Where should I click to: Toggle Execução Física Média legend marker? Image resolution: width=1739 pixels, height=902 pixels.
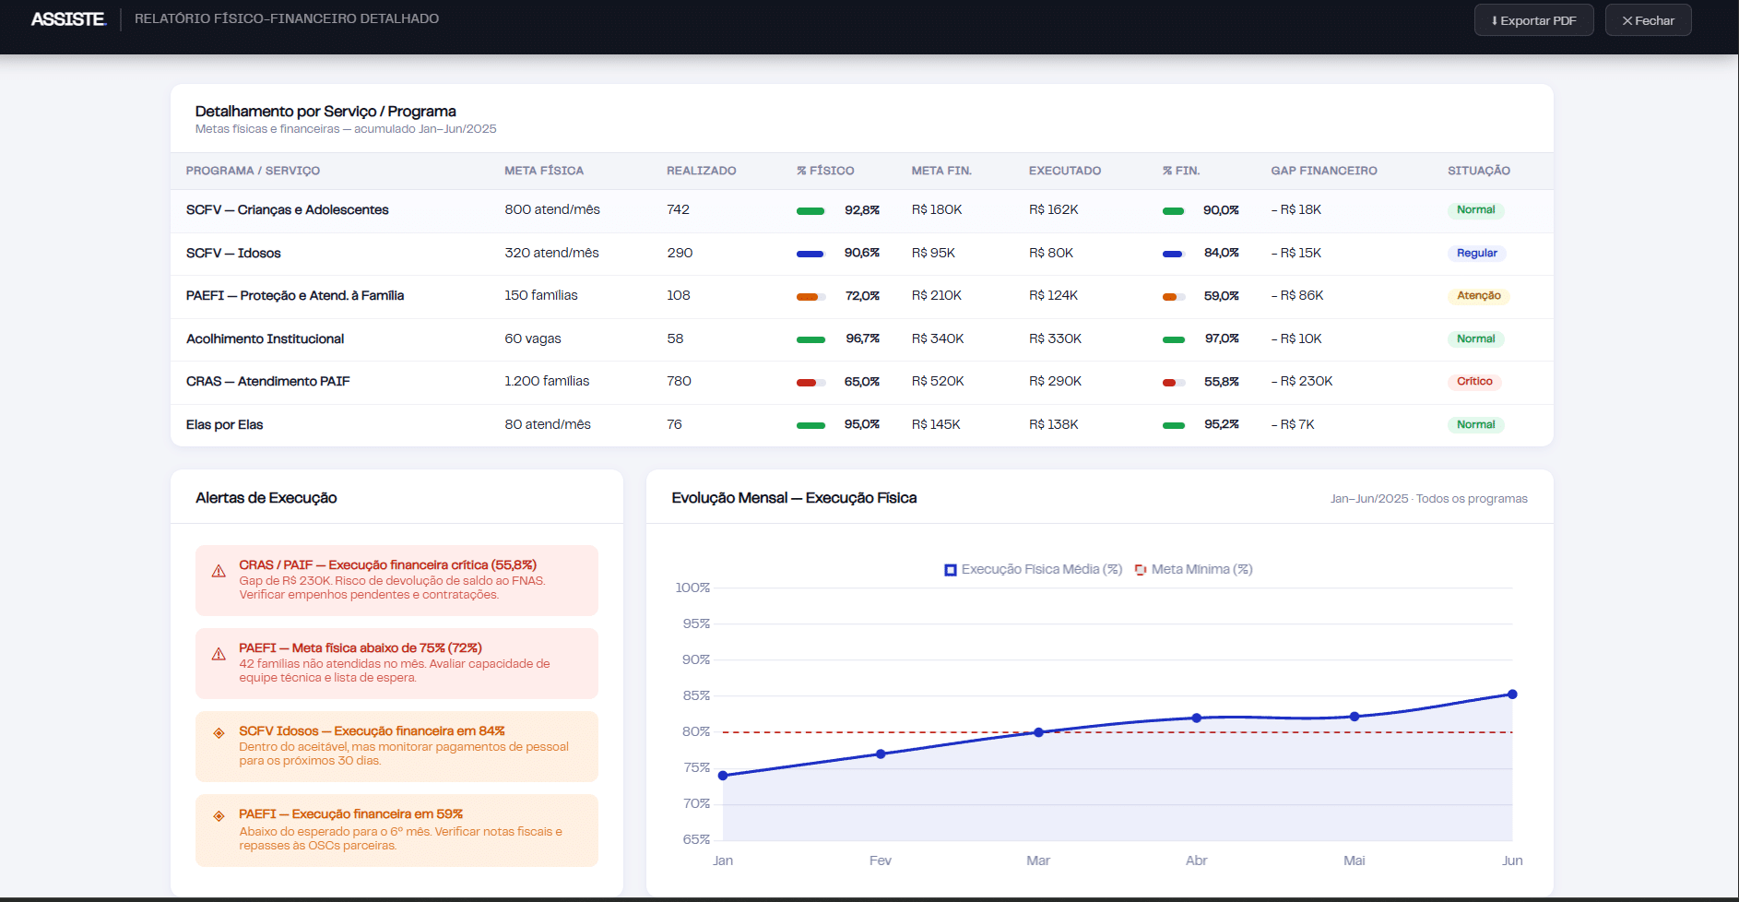coord(951,570)
